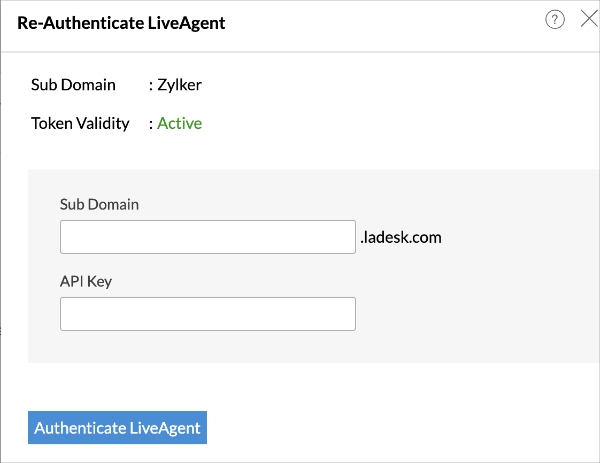This screenshot has height=463, width=600.
Task: Click the colon before the Active status
Action: [x=151, y=124]
